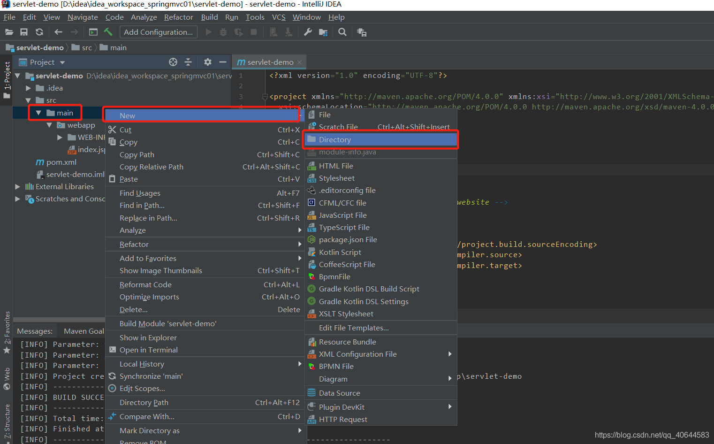This screenshot has width=714, height=444.
Task: Click the Scroll from Source target icon
Action: coord(173,62)
